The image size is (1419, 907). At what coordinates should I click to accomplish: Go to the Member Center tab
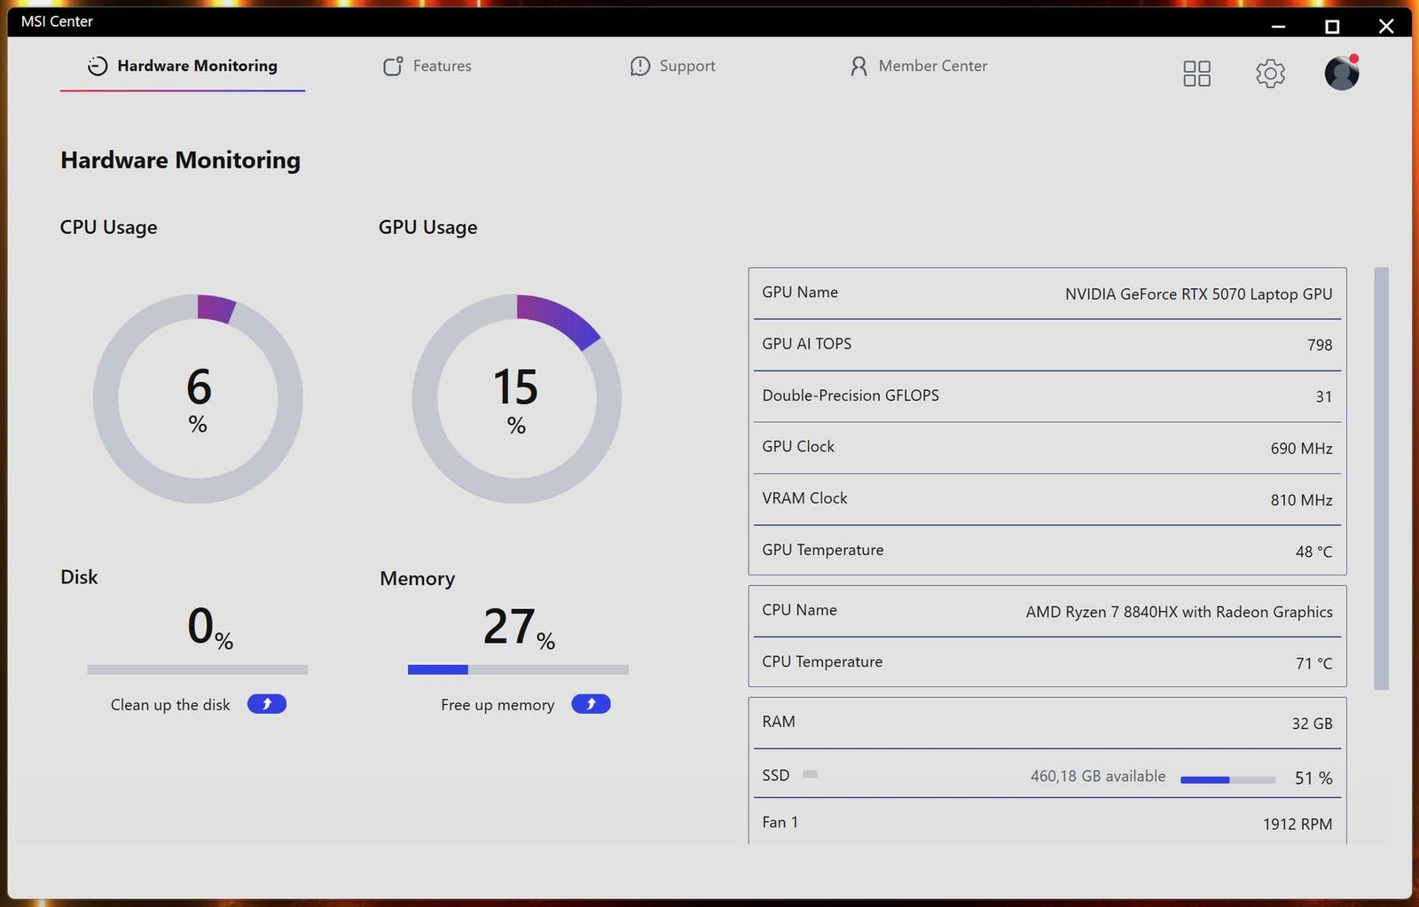pyautogui.click(x=918, y=66)
